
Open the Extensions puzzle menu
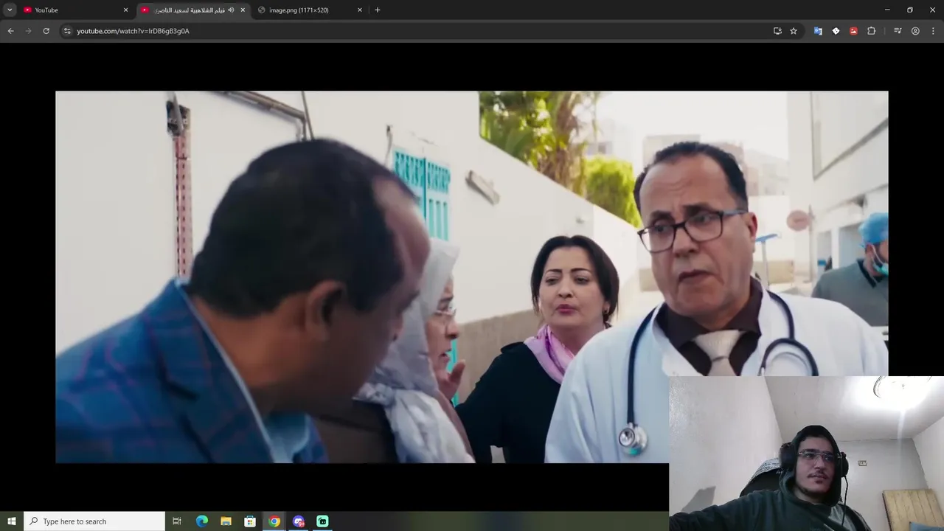click(872, 31)
